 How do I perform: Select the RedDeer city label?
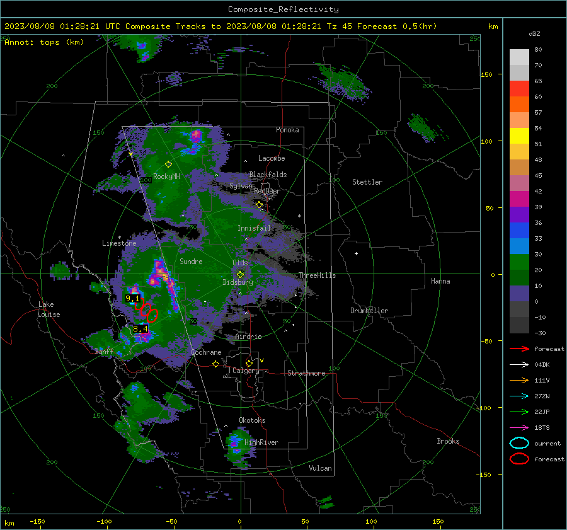pyautogui.click(x=267, y=191)
